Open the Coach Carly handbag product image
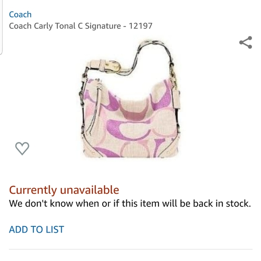 (x=130, y=99)
